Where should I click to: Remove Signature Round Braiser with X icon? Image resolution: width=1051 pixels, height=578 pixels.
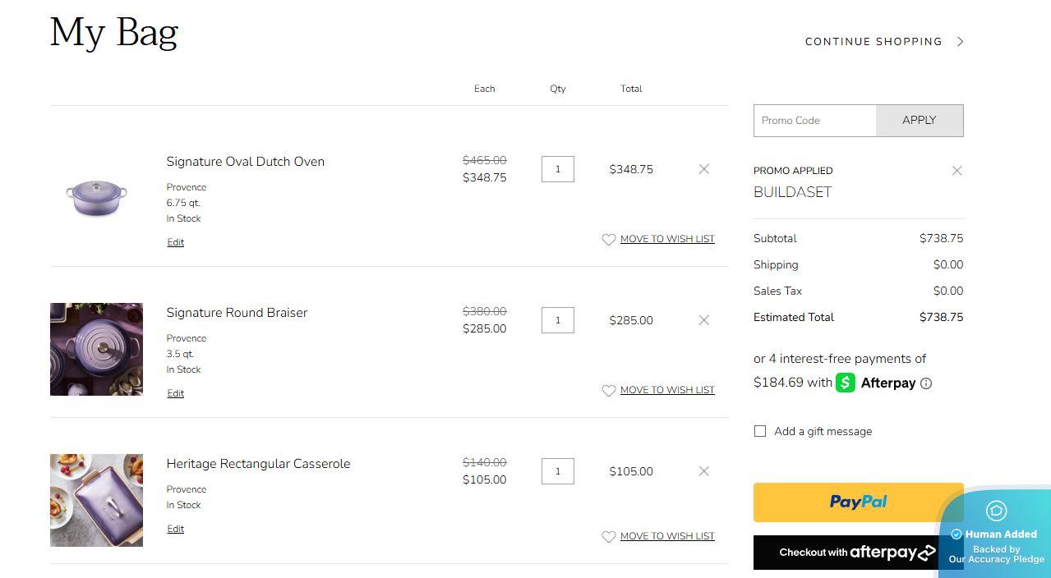click(x=703, y=320)
